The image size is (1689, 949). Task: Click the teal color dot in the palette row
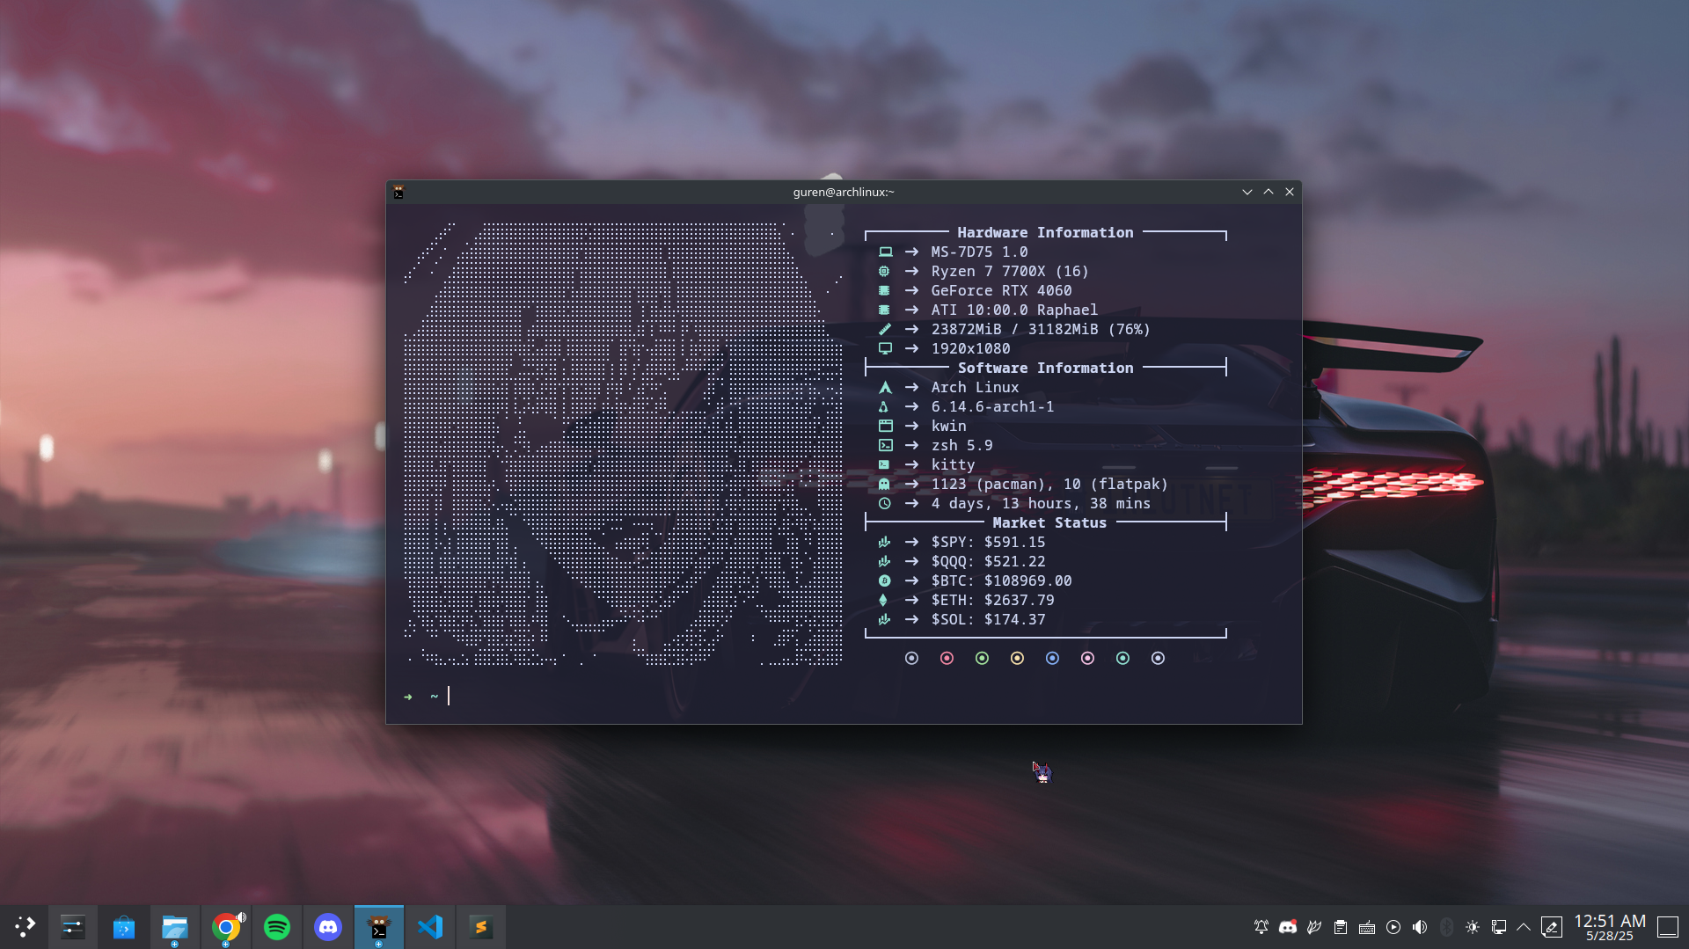coord(1122,658)
